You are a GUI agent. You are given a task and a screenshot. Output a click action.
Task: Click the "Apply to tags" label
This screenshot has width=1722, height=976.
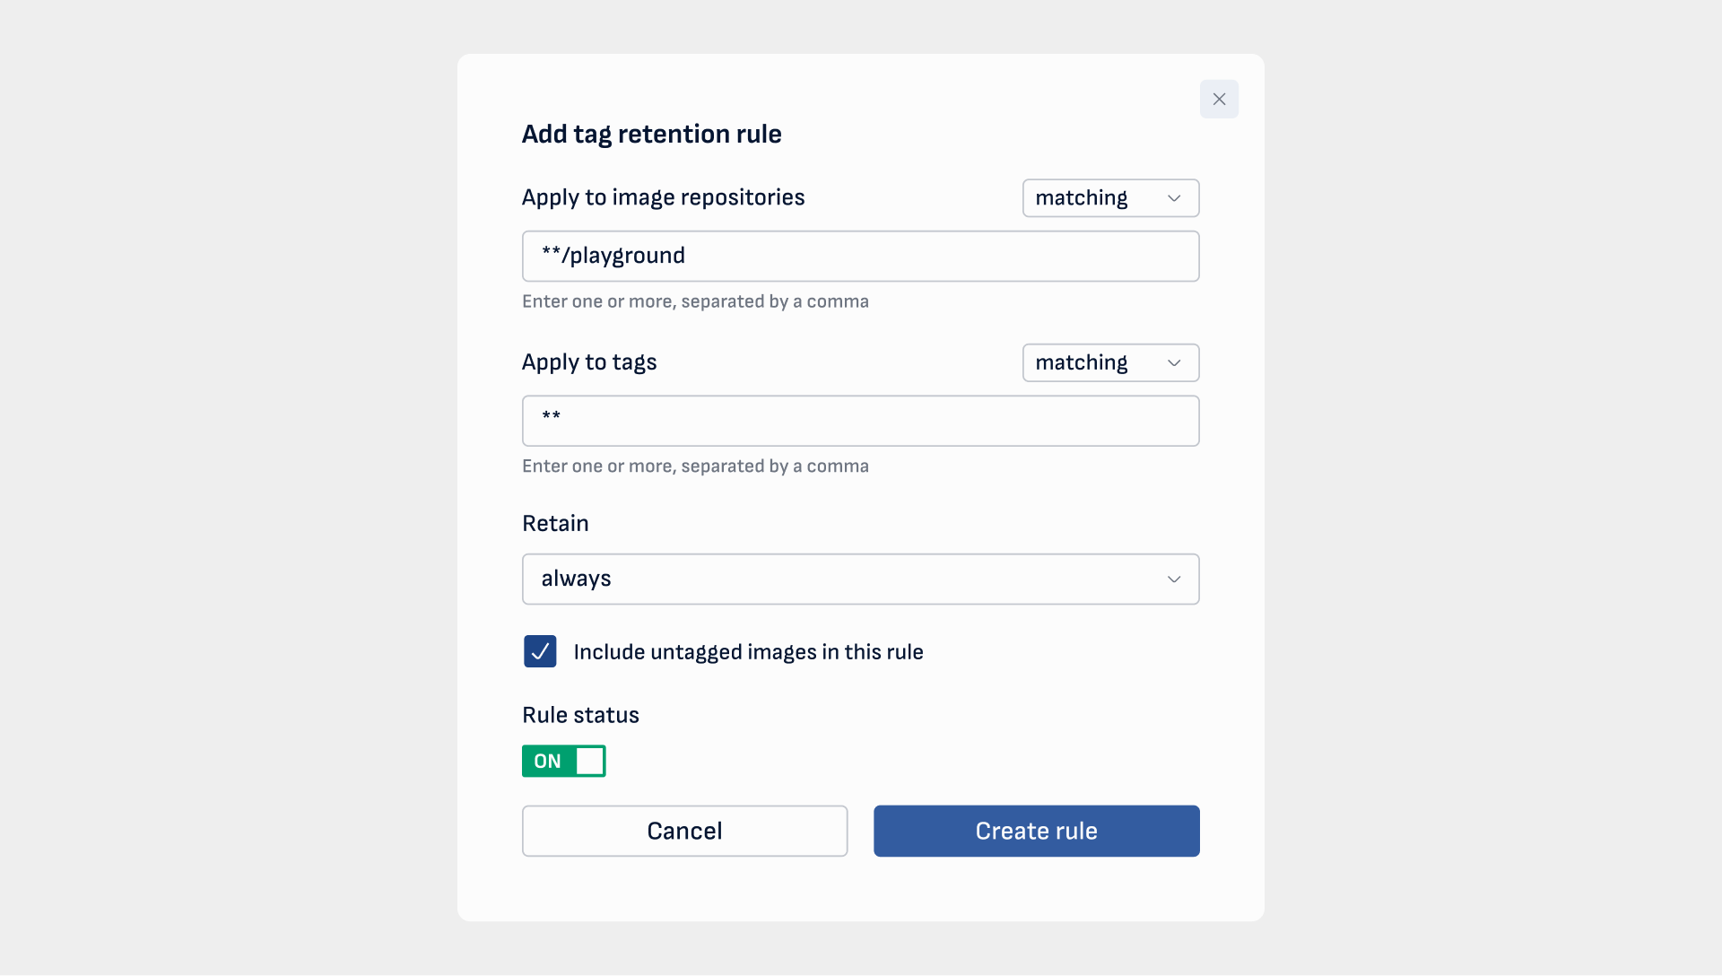(x=589, y=362)
